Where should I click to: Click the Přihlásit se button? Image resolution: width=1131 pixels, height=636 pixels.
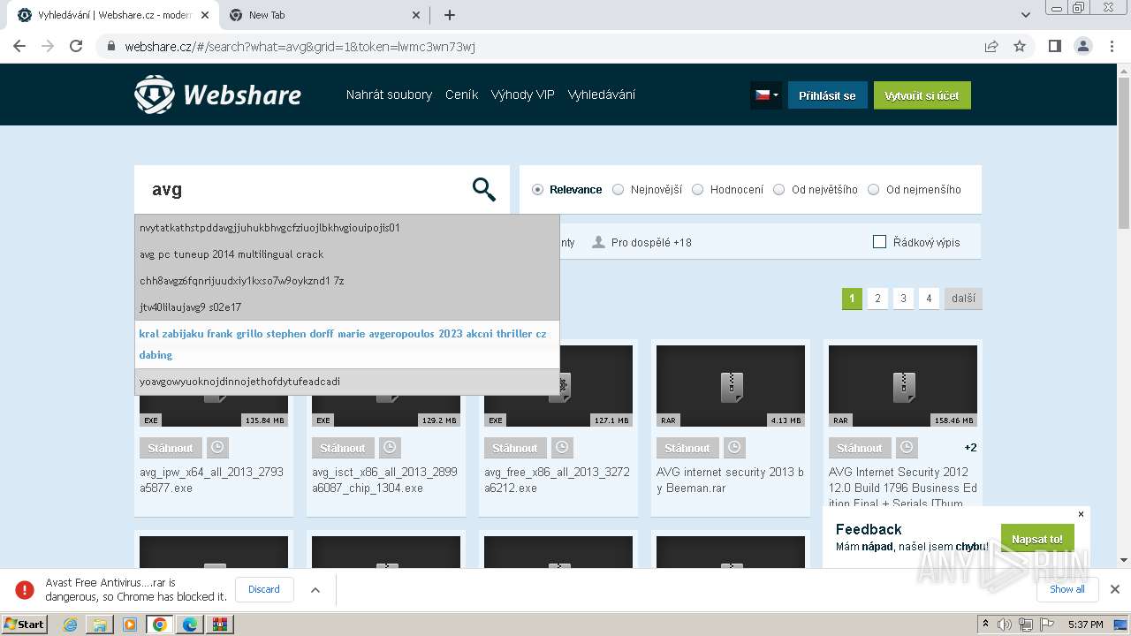(x=827, y=95)
